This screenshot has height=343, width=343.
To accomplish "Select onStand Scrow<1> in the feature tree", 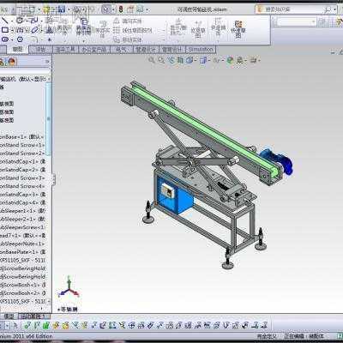I will pos(22,145).
